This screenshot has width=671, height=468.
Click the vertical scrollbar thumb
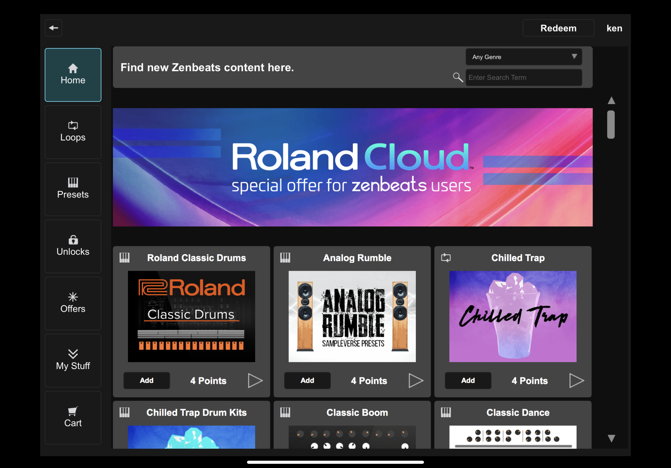pos(611,125)
